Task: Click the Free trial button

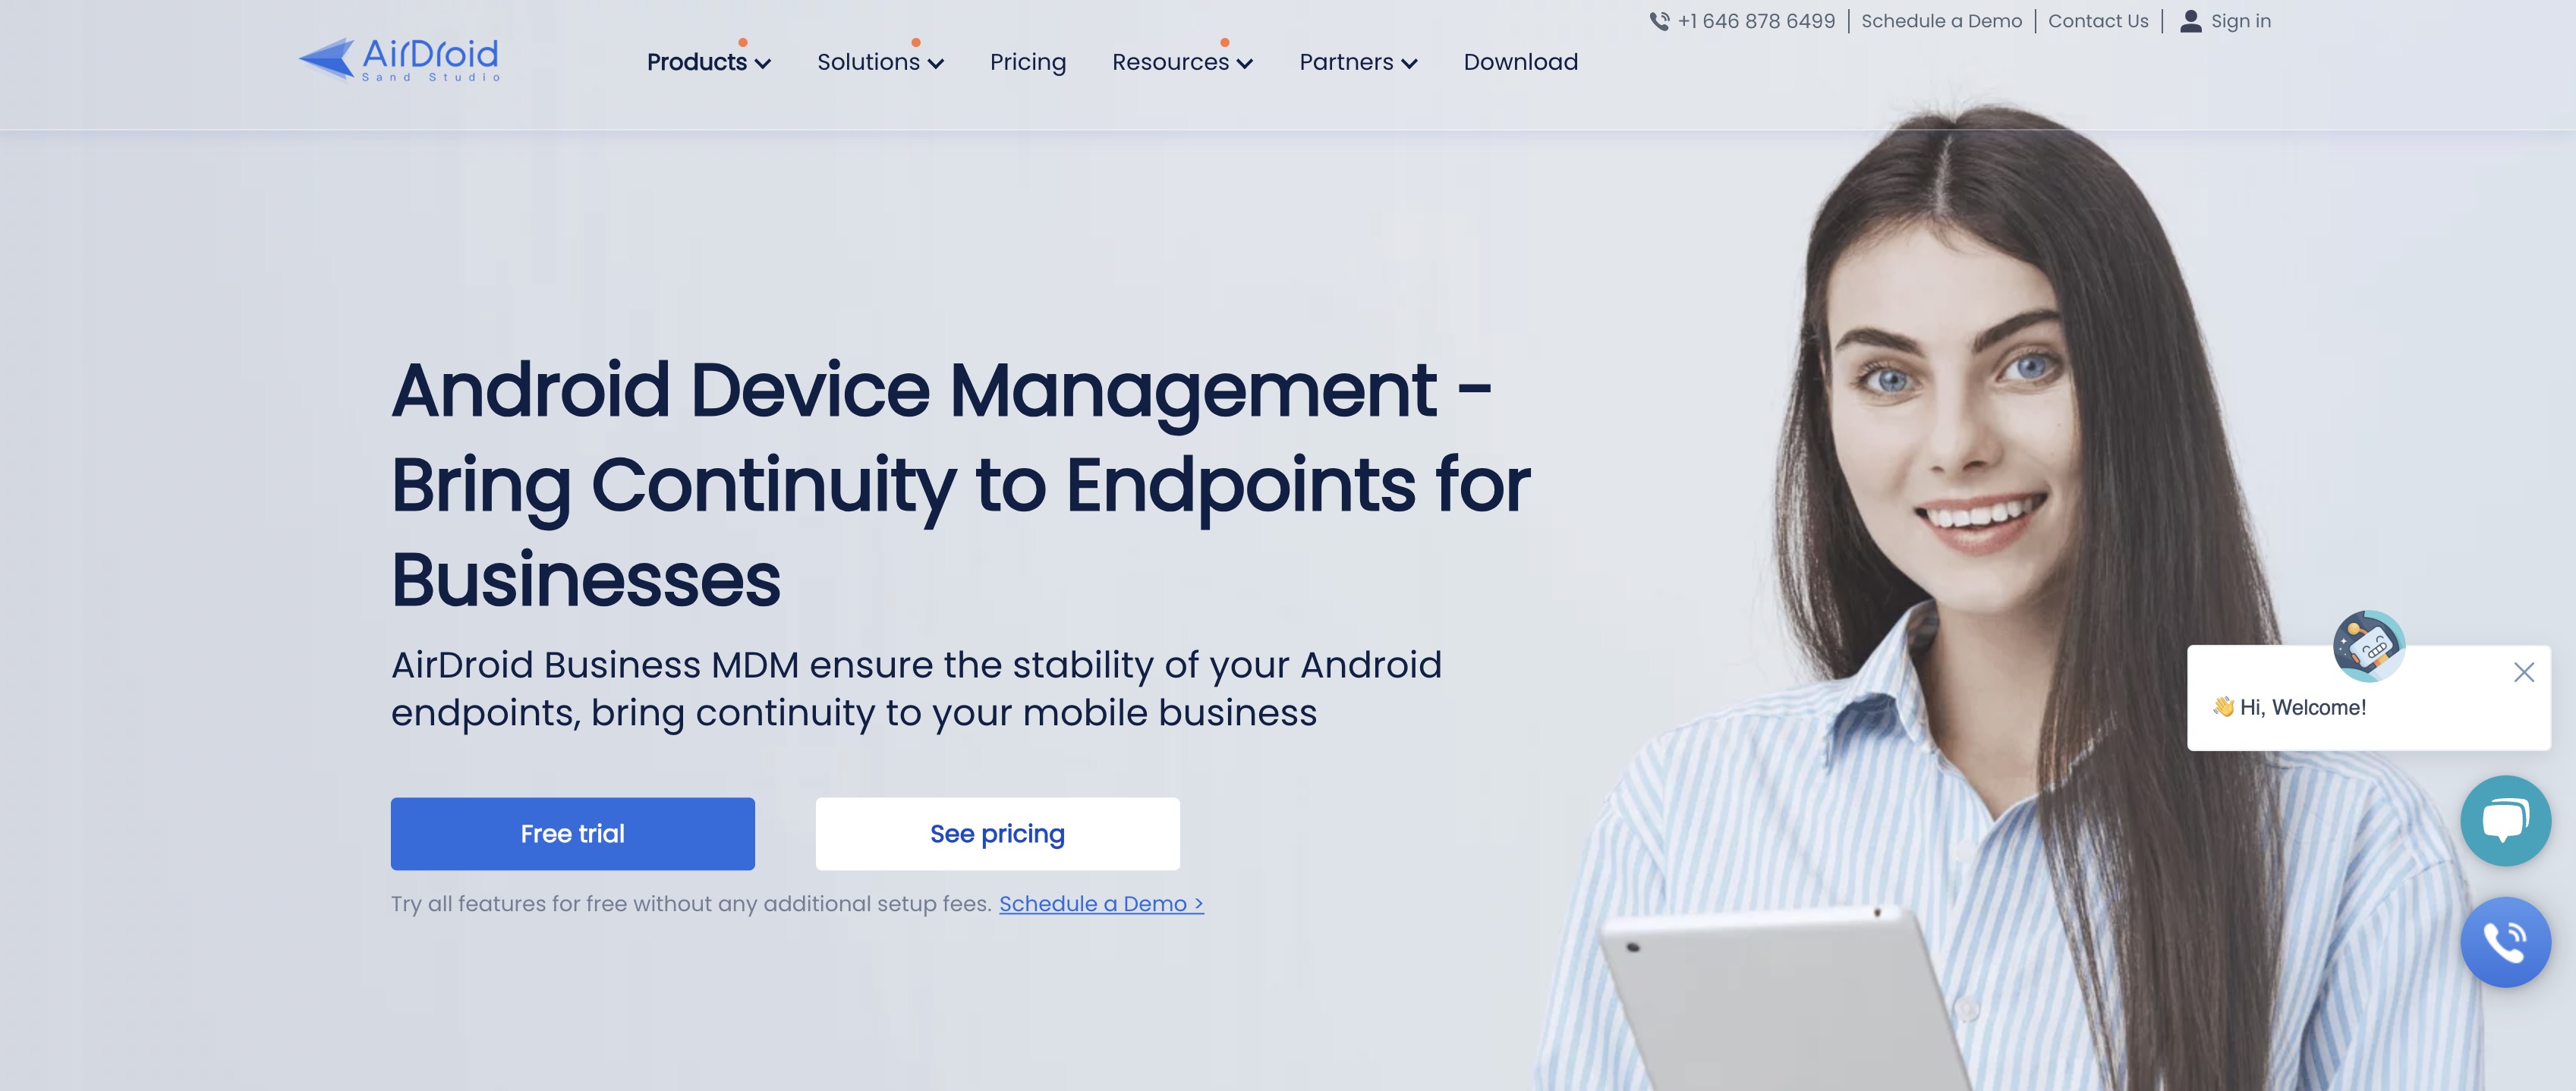Action: [572, 833]
